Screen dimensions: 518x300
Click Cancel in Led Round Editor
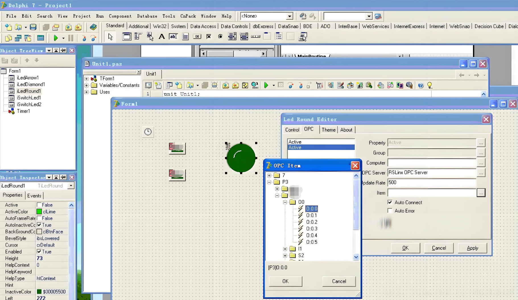(439, 248)
